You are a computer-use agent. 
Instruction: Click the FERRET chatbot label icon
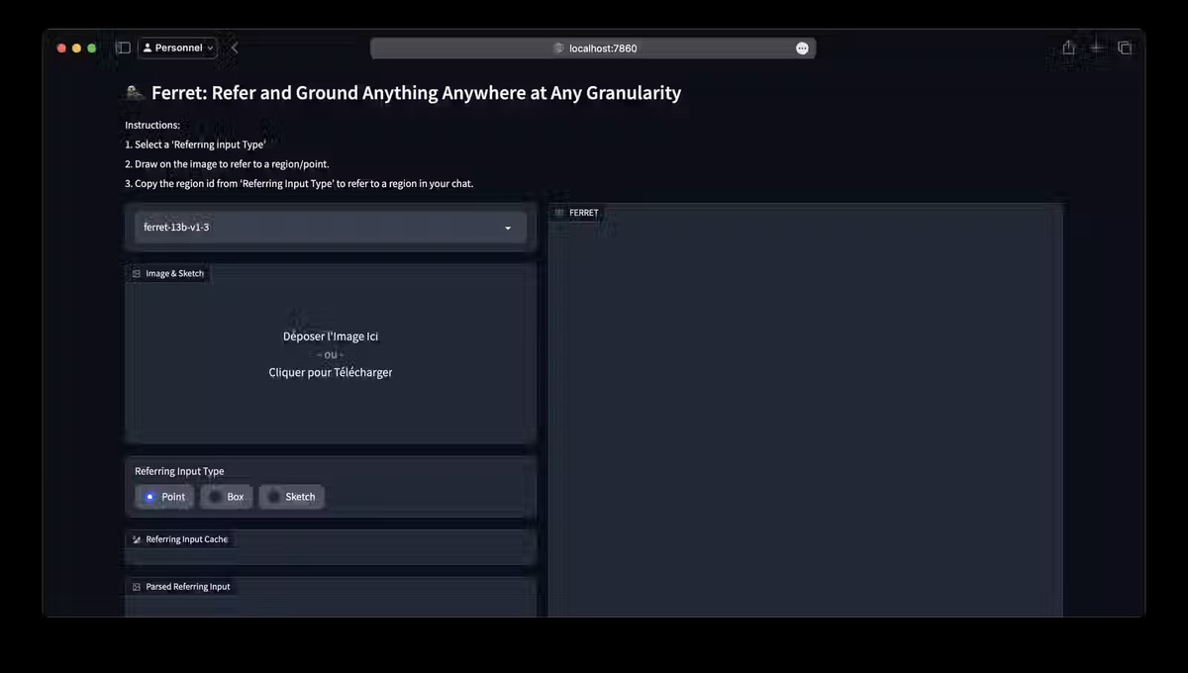click(559, 213)
